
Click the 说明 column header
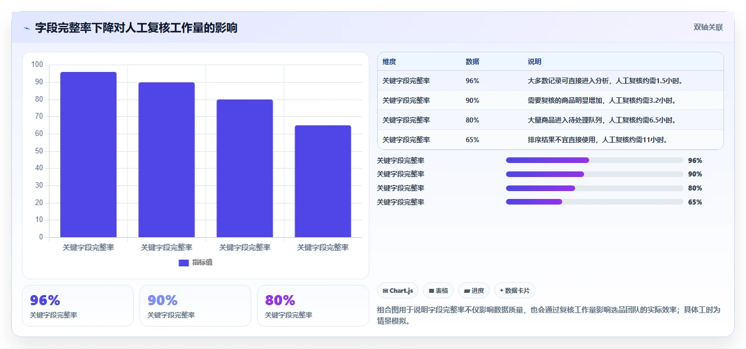click(x=535, y=62)
